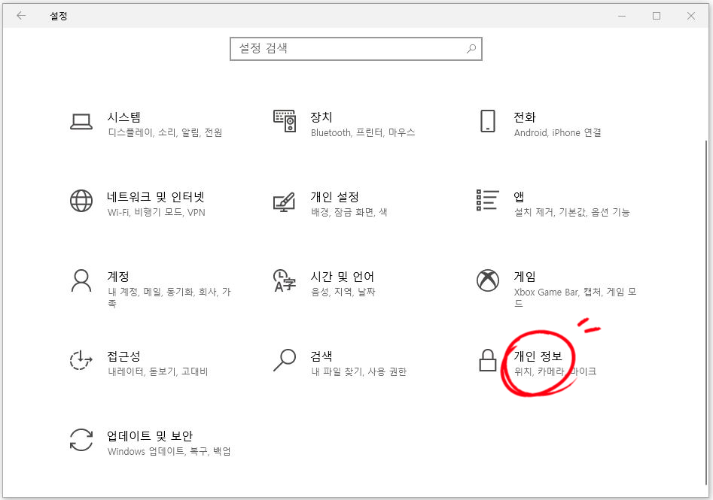This screenshot has height=500, width=713.
Task: Open the 시스템 laptop icon
Action: coord(81,122)
